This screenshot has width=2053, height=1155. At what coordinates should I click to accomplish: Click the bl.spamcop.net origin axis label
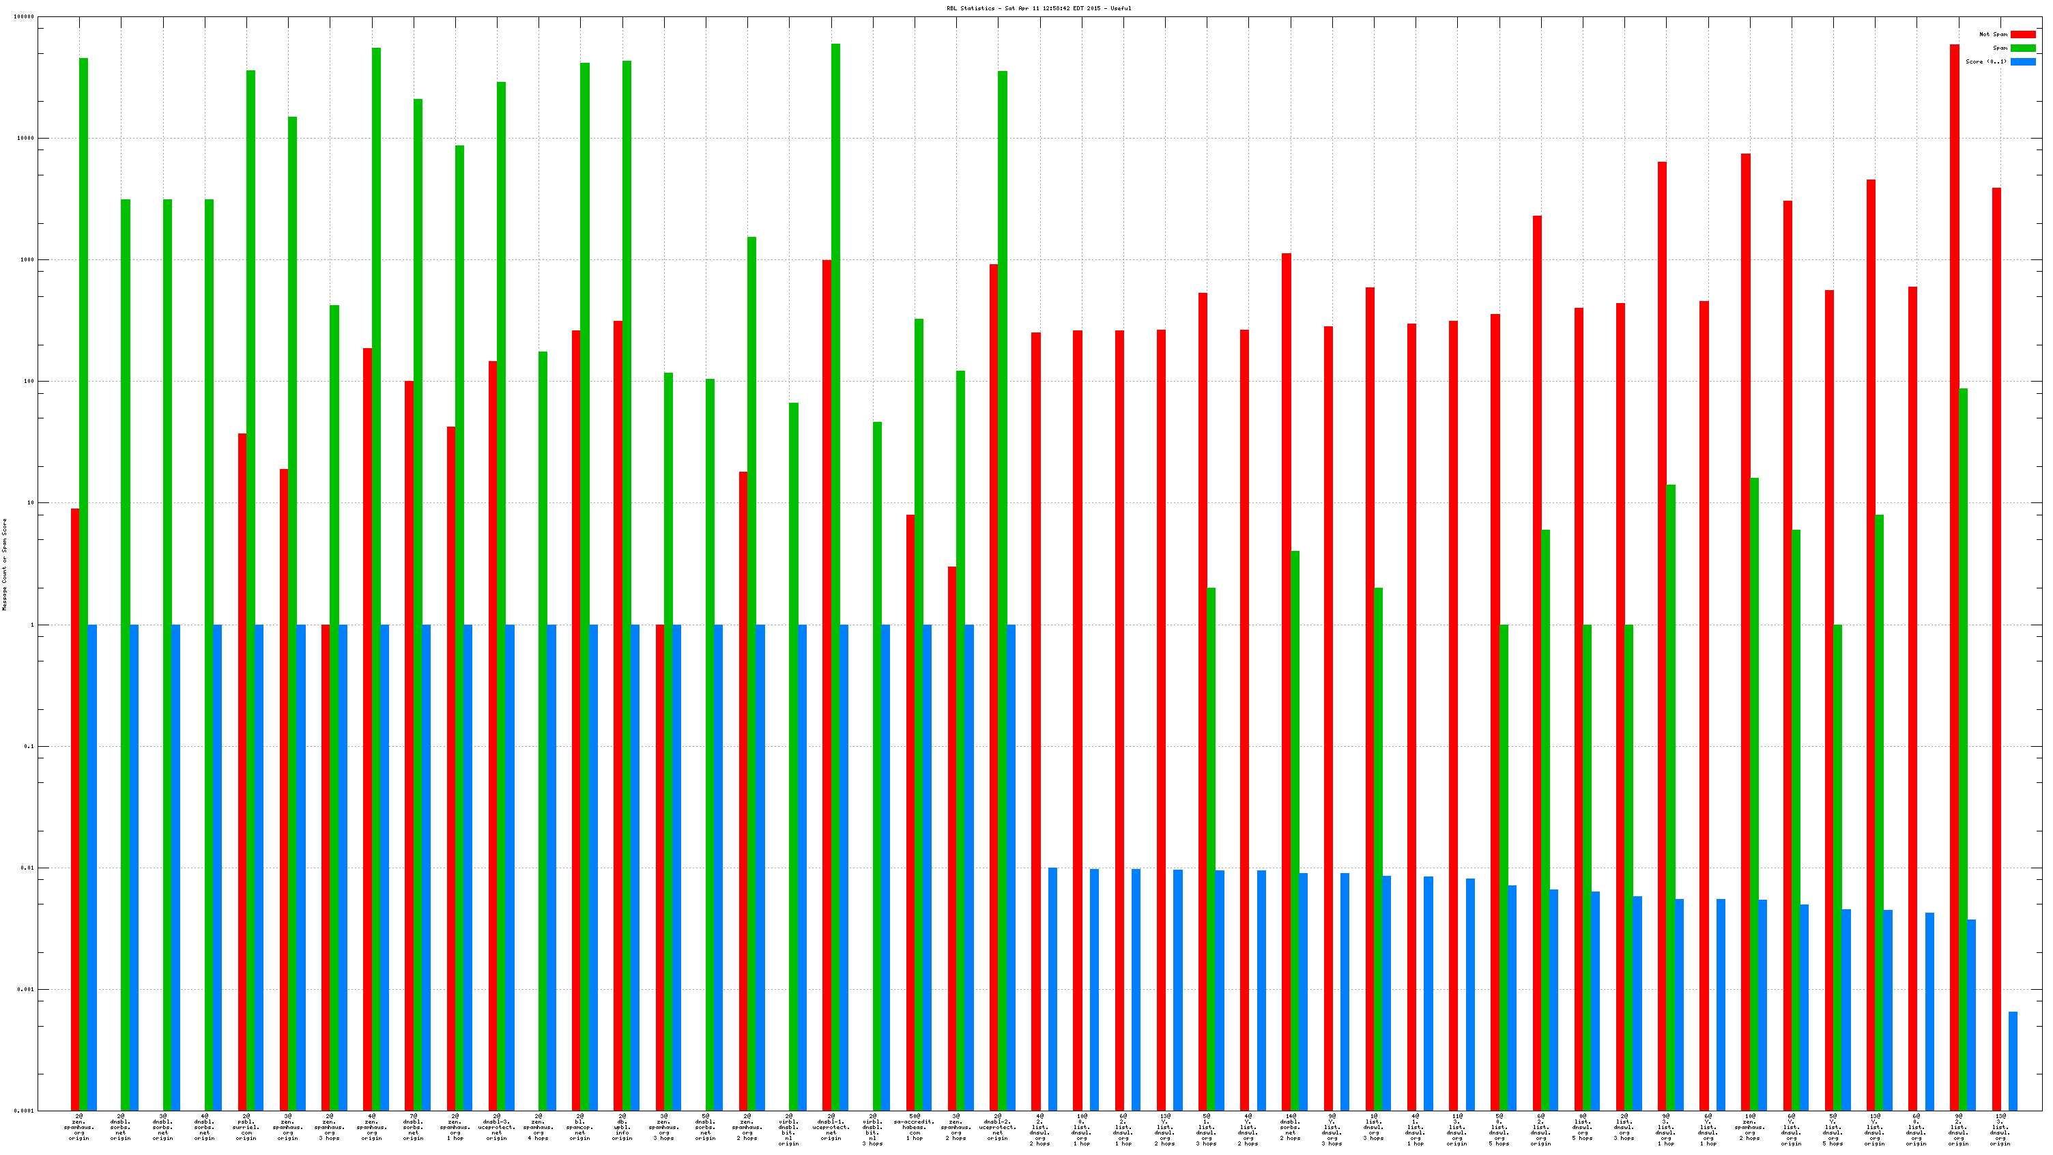(580, 1127)
